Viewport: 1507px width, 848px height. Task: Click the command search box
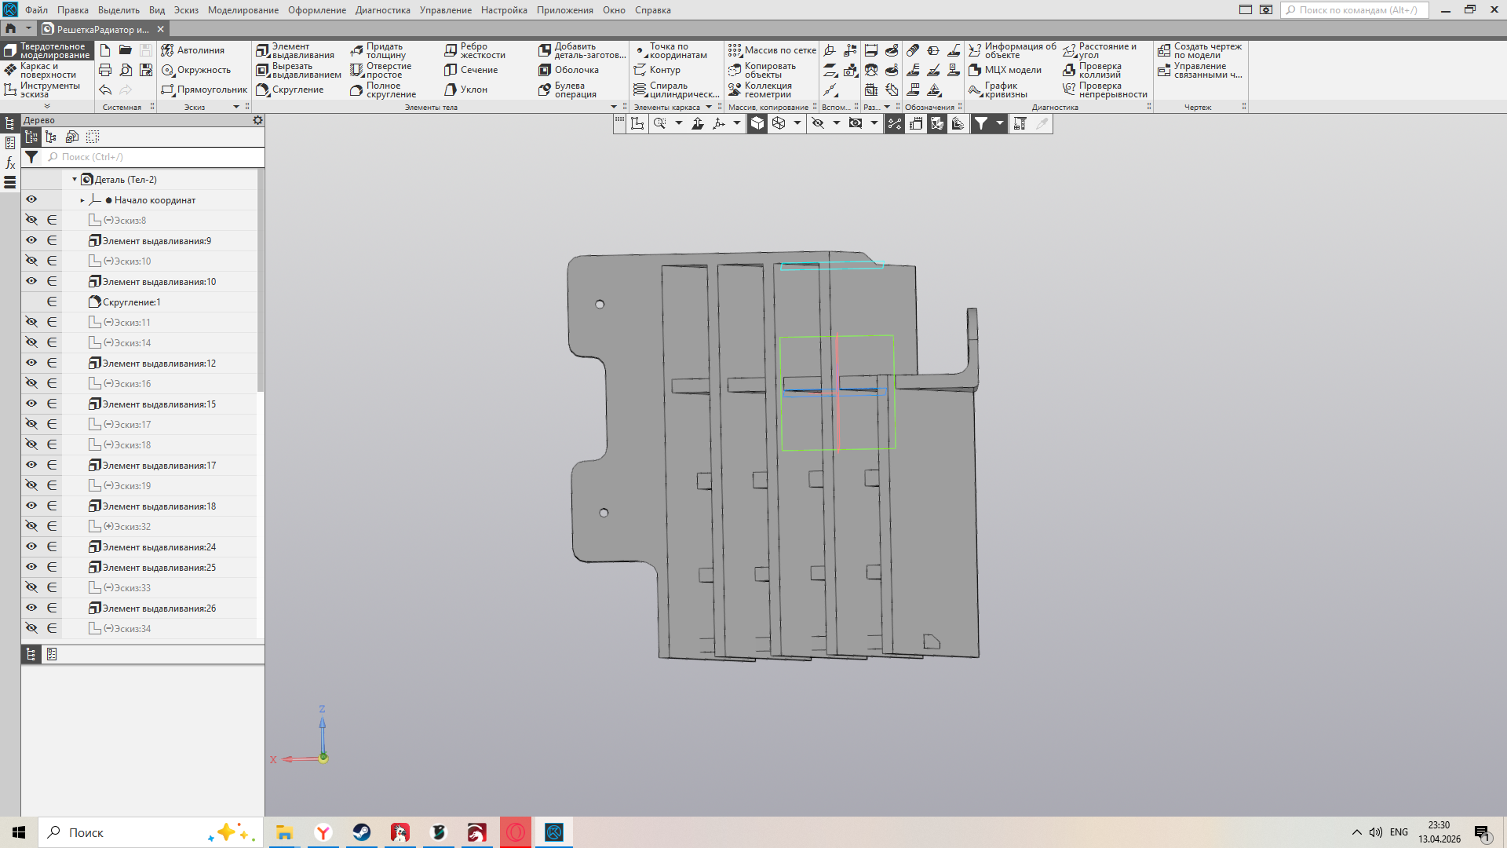click(1356, 10)
